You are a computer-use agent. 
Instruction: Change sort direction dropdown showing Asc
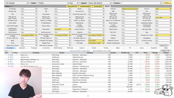tap(74, 3)
